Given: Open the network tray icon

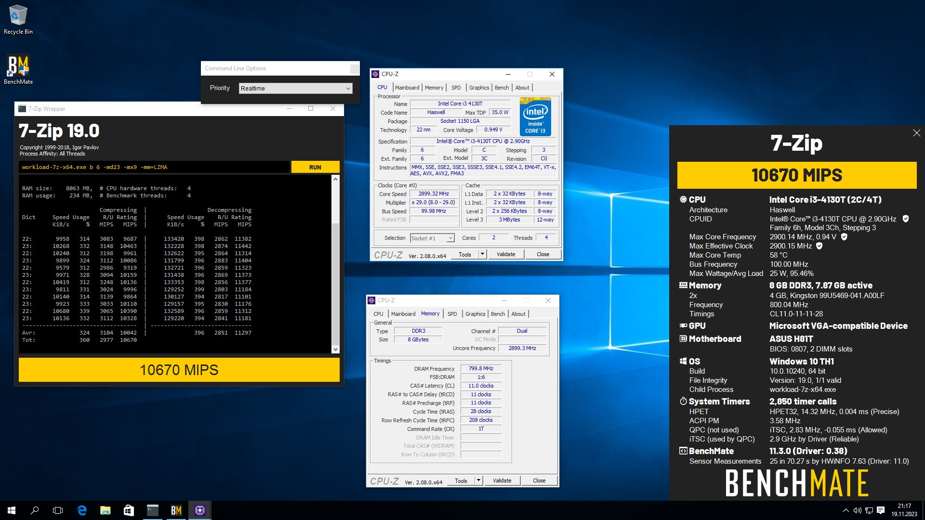Looking at the screenshot, I should (869, 510).
